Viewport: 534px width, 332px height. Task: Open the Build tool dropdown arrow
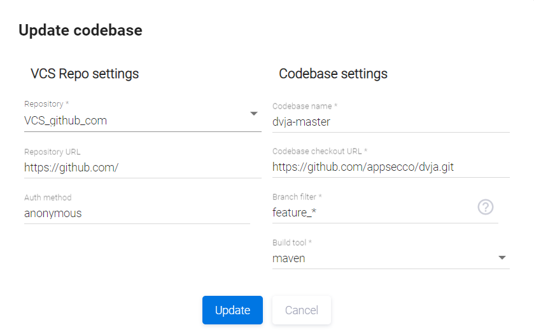click(x=502, y=258)
